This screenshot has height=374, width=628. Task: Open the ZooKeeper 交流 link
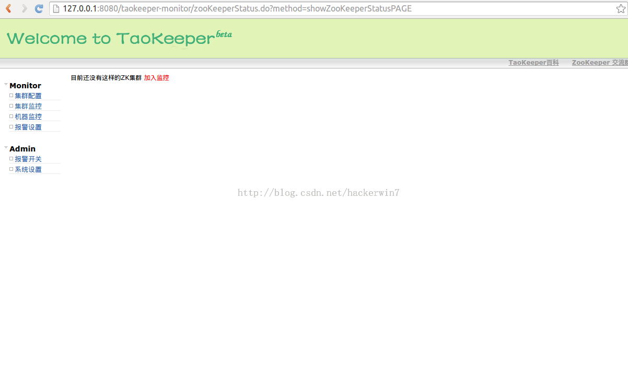(600, 63)
